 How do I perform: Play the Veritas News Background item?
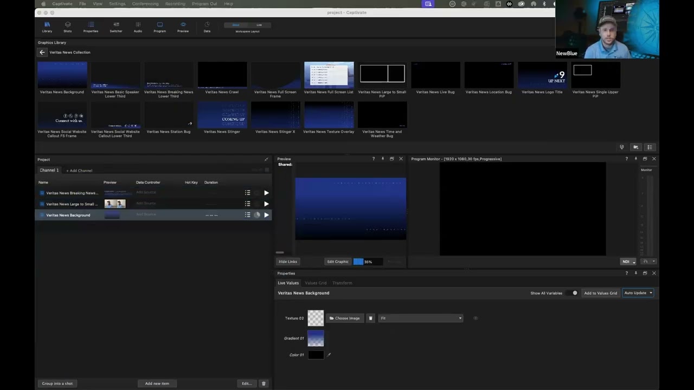tap(266, 215)
